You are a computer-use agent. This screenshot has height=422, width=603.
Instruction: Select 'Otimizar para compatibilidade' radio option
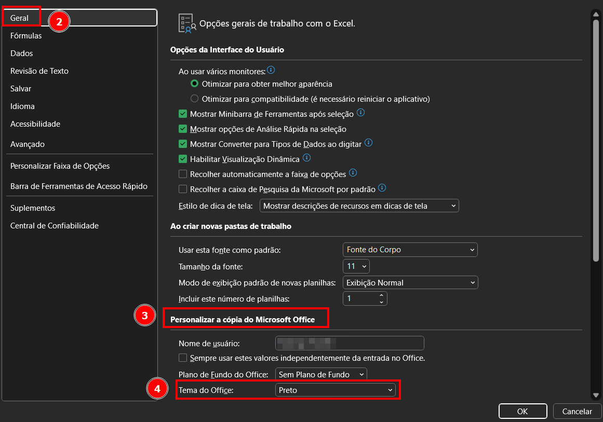click(x=195, y=99)
